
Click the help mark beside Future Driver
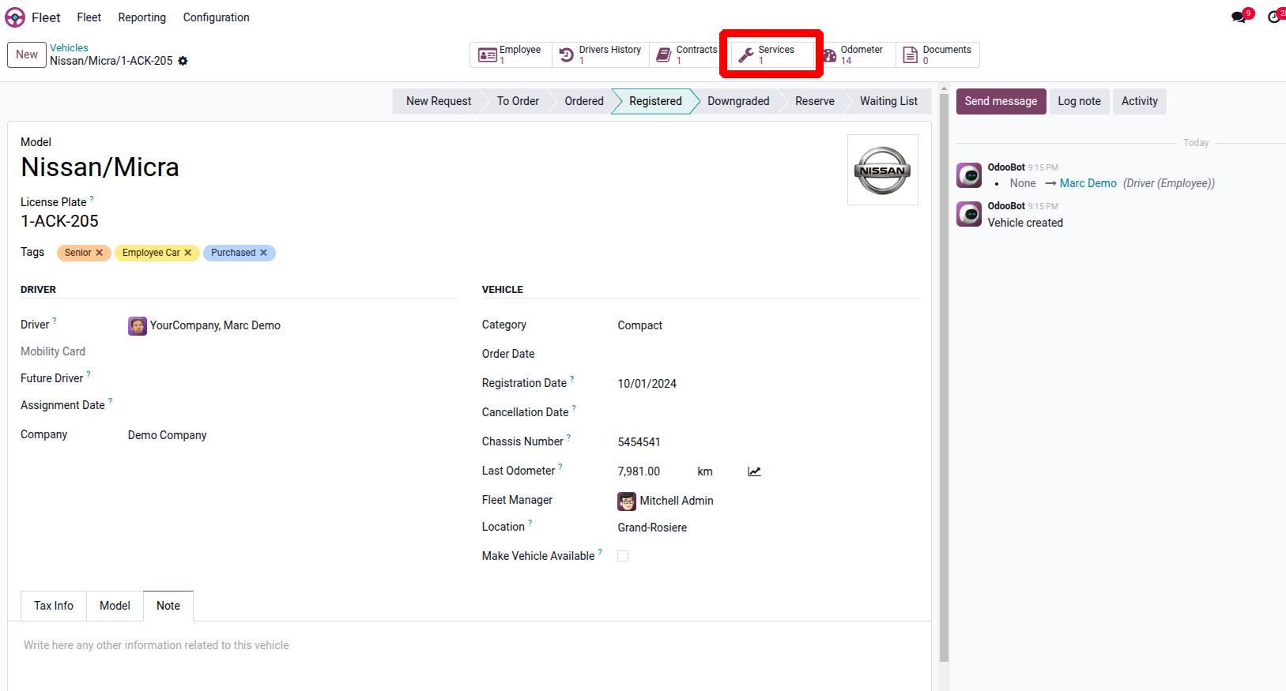89,375
